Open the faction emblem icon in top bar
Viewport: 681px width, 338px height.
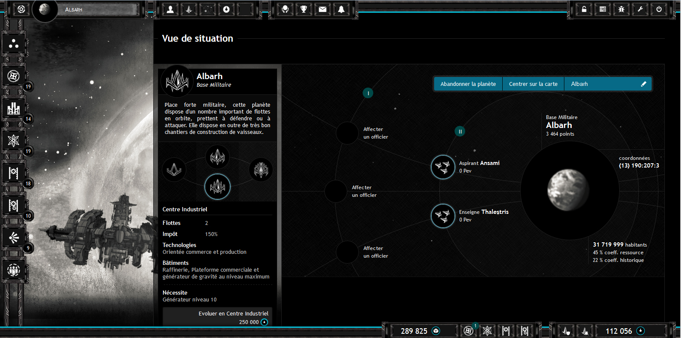coord(21,9)
